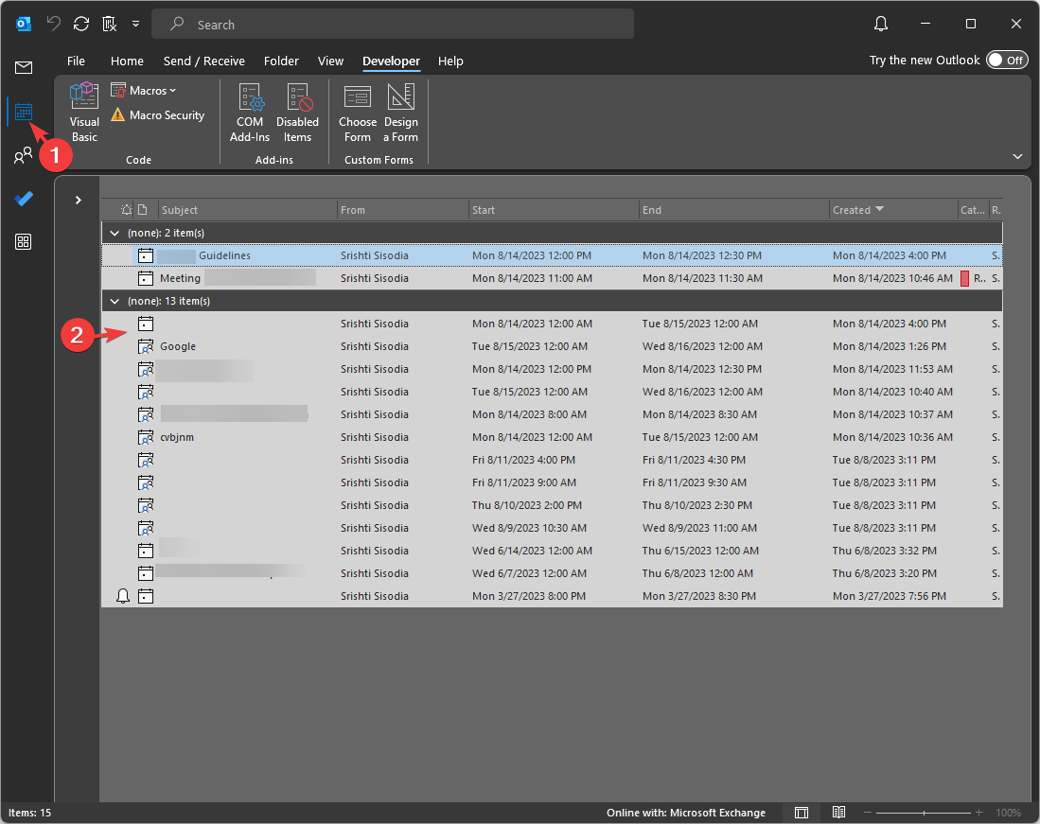
Task: Open COM Add-Ins dialog
Action: click(x=250, y=112)
